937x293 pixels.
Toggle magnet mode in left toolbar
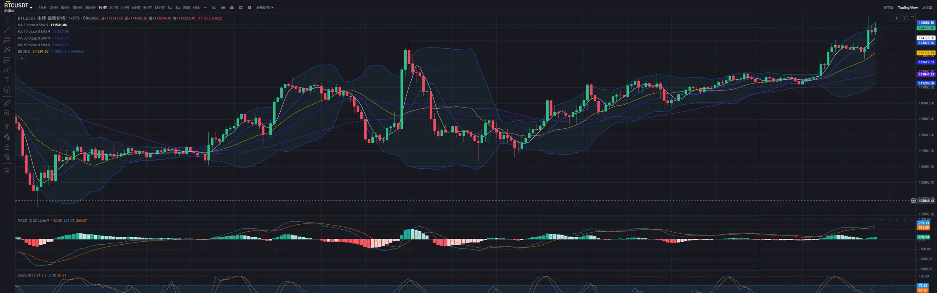7,127
